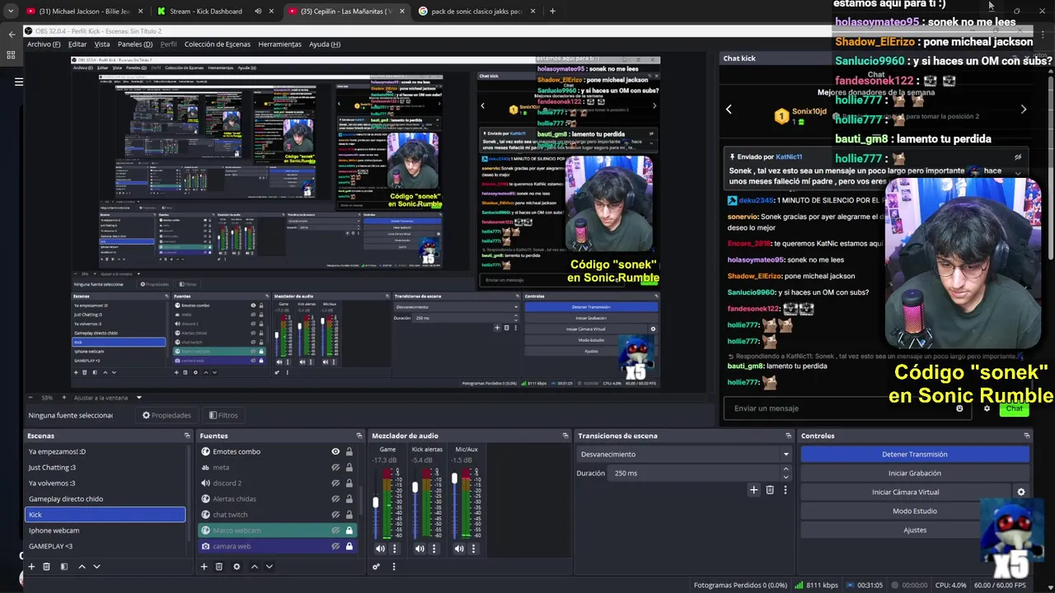Open Mic/Aux channel options dots
The image size is (1055, 593).
473,549
